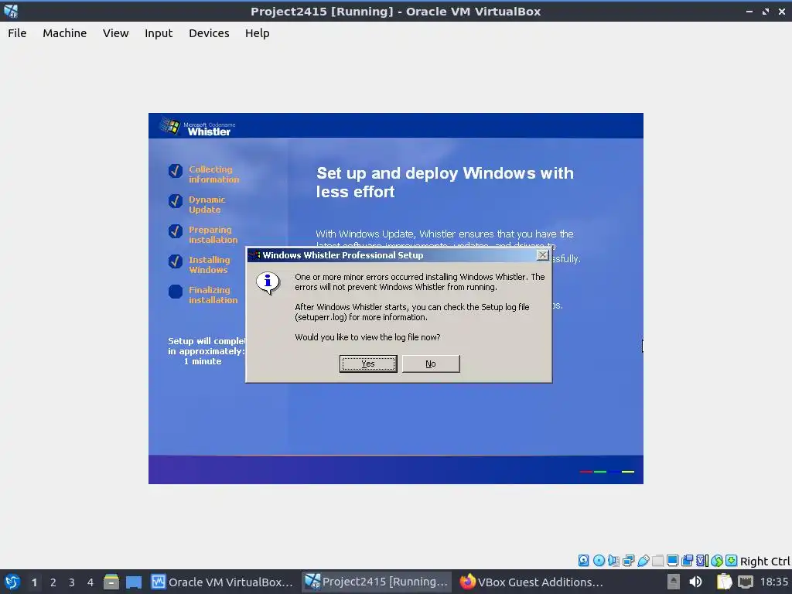Open the clipboard manager tray icon
This screenshot has width=792, height=594.
pos(724,582)
